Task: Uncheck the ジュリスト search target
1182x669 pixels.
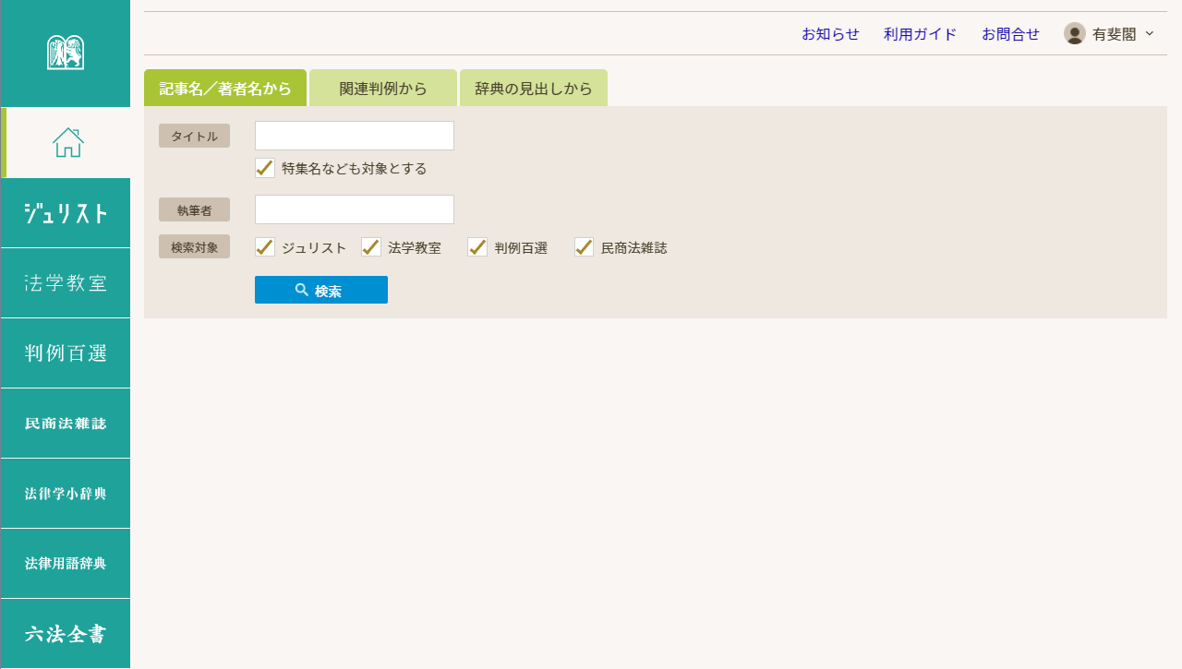Action: 265,247
